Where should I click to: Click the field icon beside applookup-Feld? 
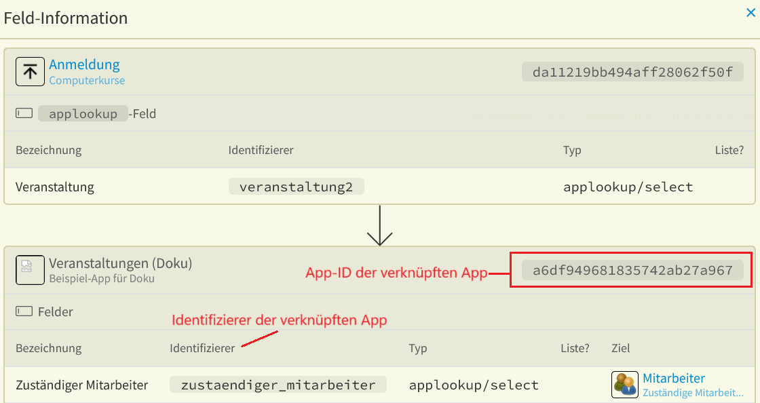coord(24,113)
